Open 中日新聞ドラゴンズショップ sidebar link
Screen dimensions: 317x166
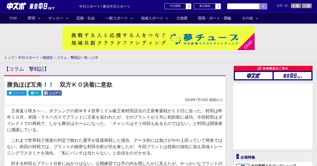[273, 165]
